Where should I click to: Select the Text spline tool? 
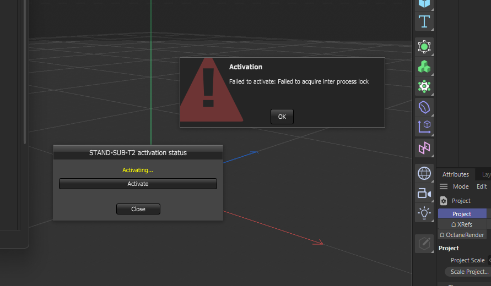pyautogui.click(x=424, y=21)
